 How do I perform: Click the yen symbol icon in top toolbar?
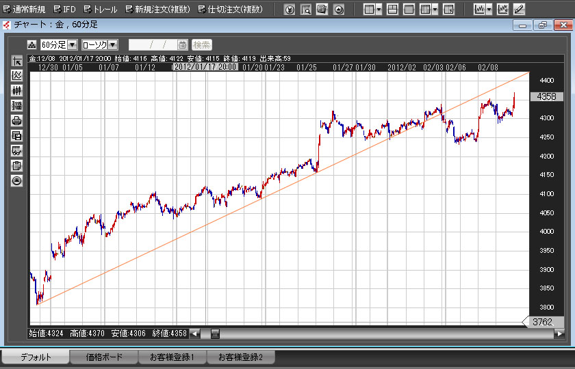[x=290, y=10]
